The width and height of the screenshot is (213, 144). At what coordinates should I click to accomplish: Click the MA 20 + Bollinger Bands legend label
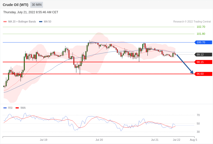click(x=22, y=21)
